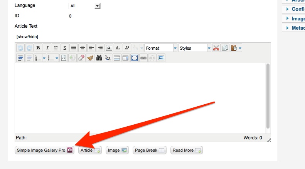This screenshot has width=305, height=169.
Task: Apply right text alignment
Action: [x=100, y=48]
